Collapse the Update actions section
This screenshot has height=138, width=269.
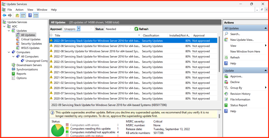point(266,70)
